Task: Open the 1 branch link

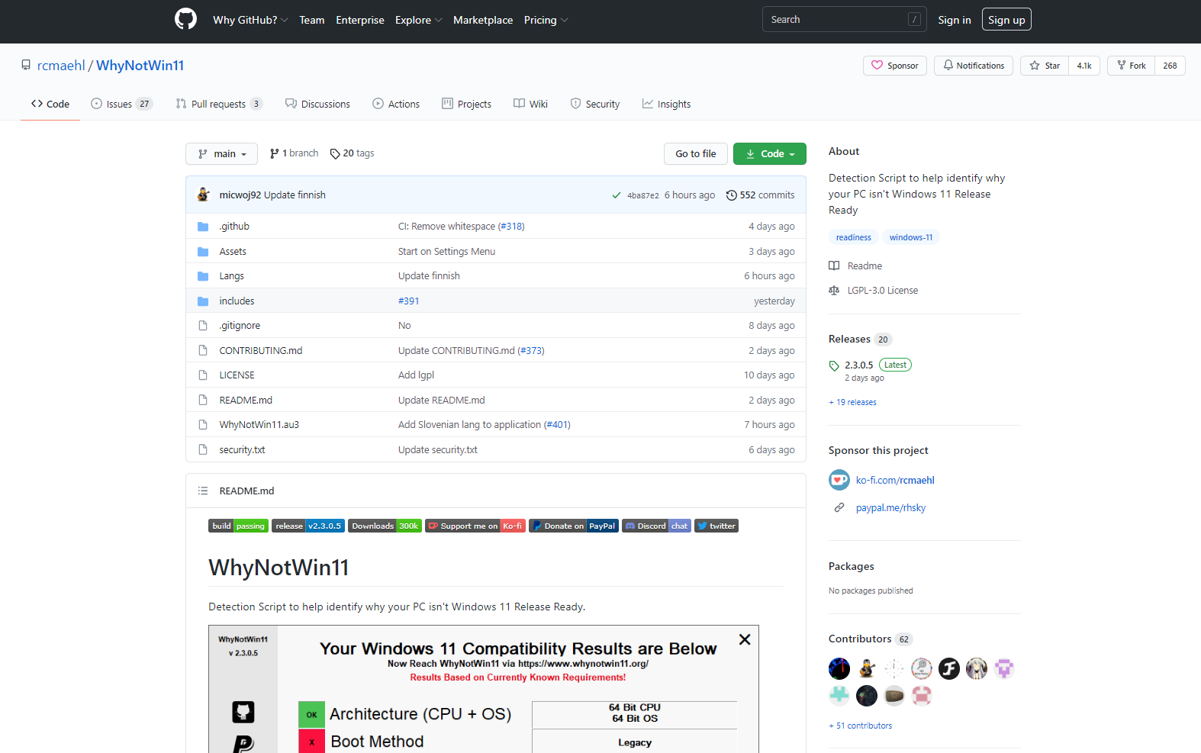Action: 294,153
